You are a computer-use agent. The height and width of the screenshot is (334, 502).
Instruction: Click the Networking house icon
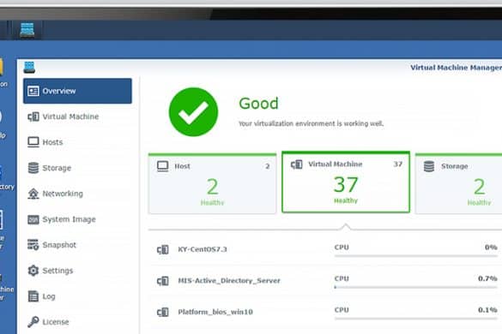pyautogui.click(x=33, y=194)
